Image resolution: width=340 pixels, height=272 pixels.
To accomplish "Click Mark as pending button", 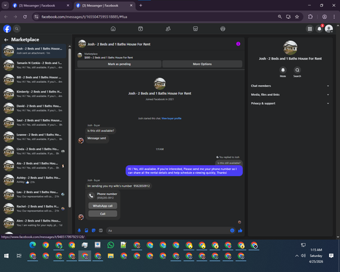I will click(119, 64).
